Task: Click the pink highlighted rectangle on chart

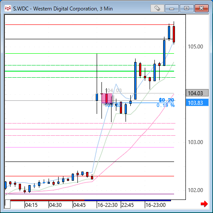Action: [107, 98]
